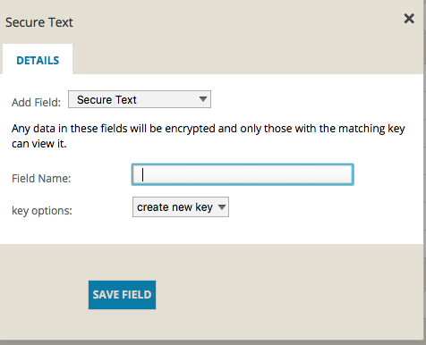426x345 pixels.
Task: Select the Secure Text value in Add Field
Action: [x=106, y=100]
